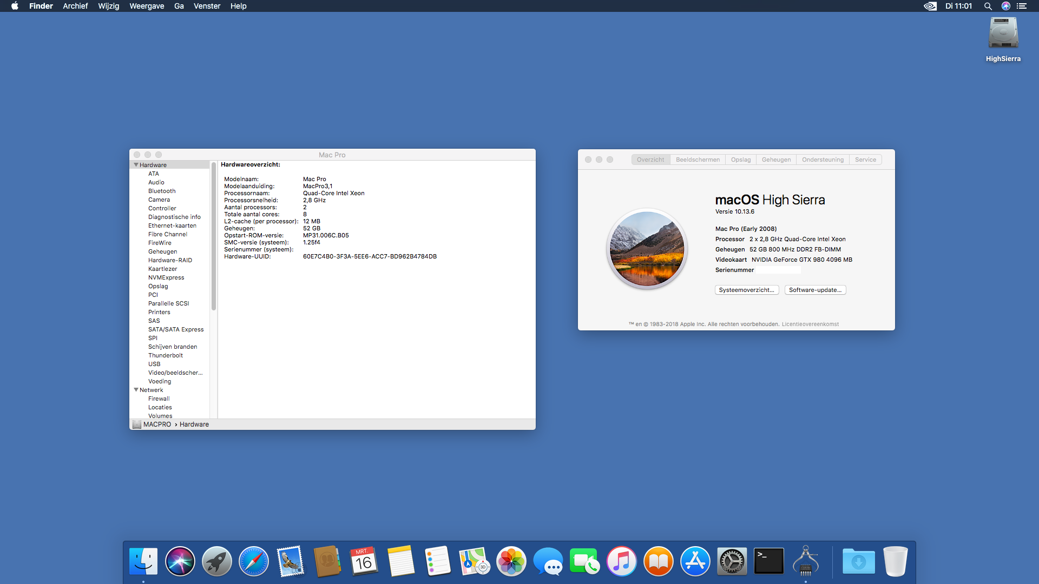Open the Ga menu
Image resolution: width=1039 pixels, height=584 pixels.
coord(179,6)
